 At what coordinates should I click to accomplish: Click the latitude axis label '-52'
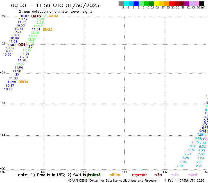tap(3, 44)
